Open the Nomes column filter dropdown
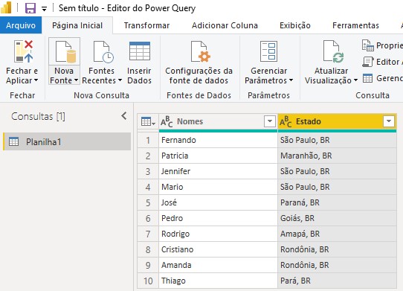 click(x=270, y=121)
